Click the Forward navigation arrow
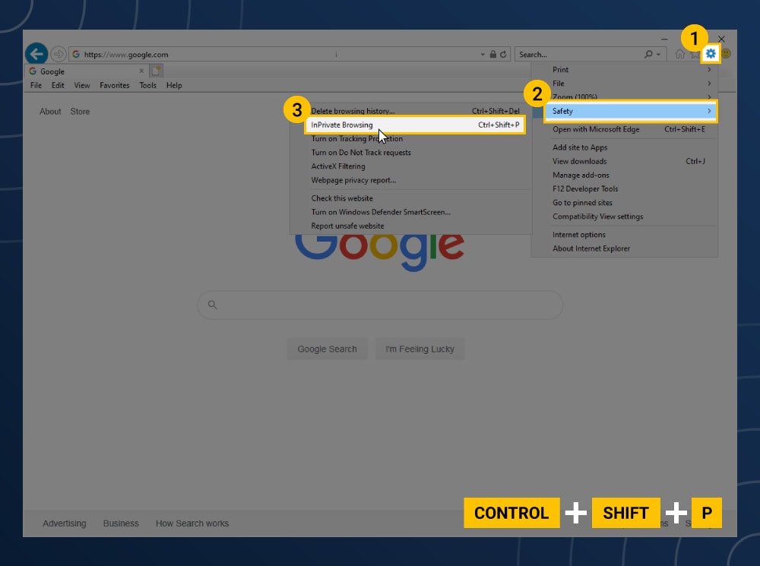Viewport: 760px width, 566px height. coord(59,54)
